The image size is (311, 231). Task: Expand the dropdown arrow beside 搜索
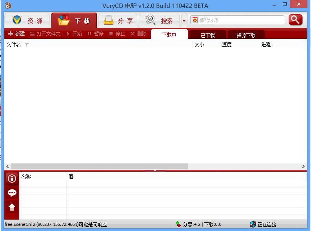(x=184, y=21)
